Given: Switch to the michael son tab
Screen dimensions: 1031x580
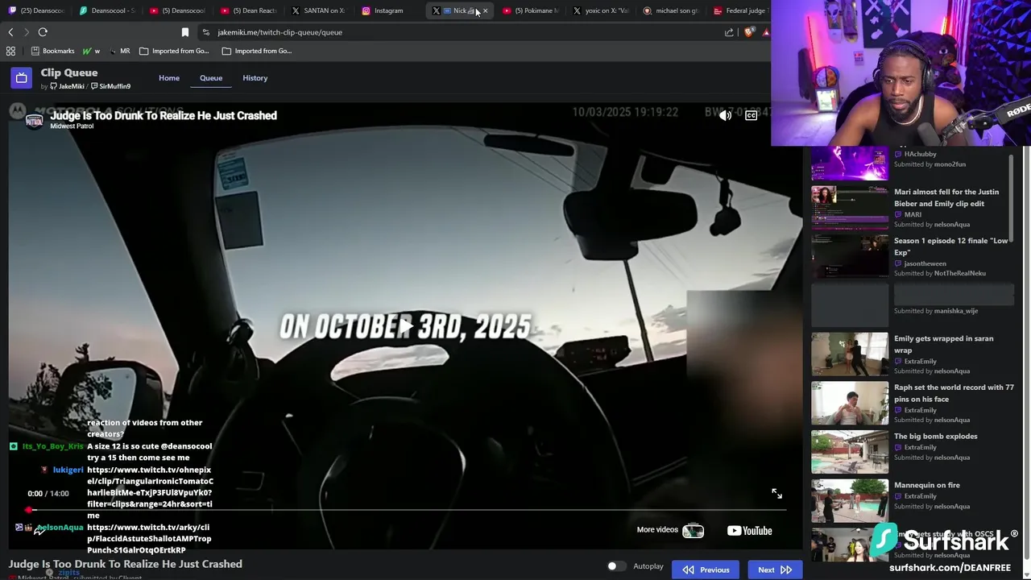Looking at the screenshot, I should coord(672,10).
